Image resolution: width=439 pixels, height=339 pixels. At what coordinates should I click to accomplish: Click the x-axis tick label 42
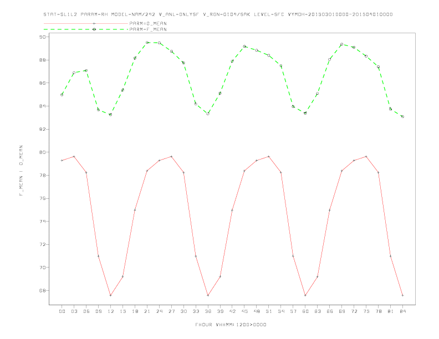(232, 311)
